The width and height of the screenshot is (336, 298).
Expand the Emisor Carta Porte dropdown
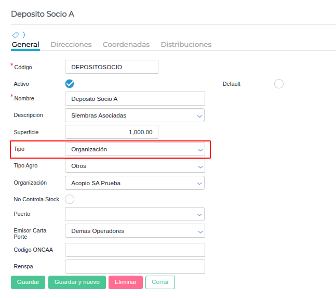click(135, 231)
